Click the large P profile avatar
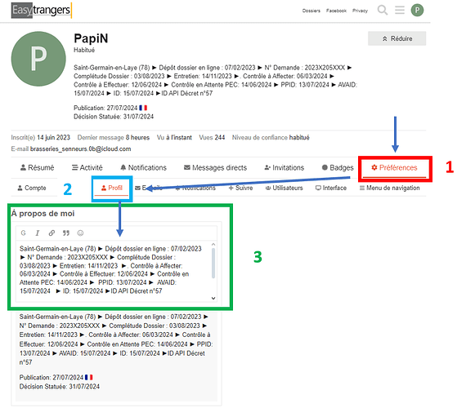Image resolution: width=475 pixels, height=408 pixels. 38,59
